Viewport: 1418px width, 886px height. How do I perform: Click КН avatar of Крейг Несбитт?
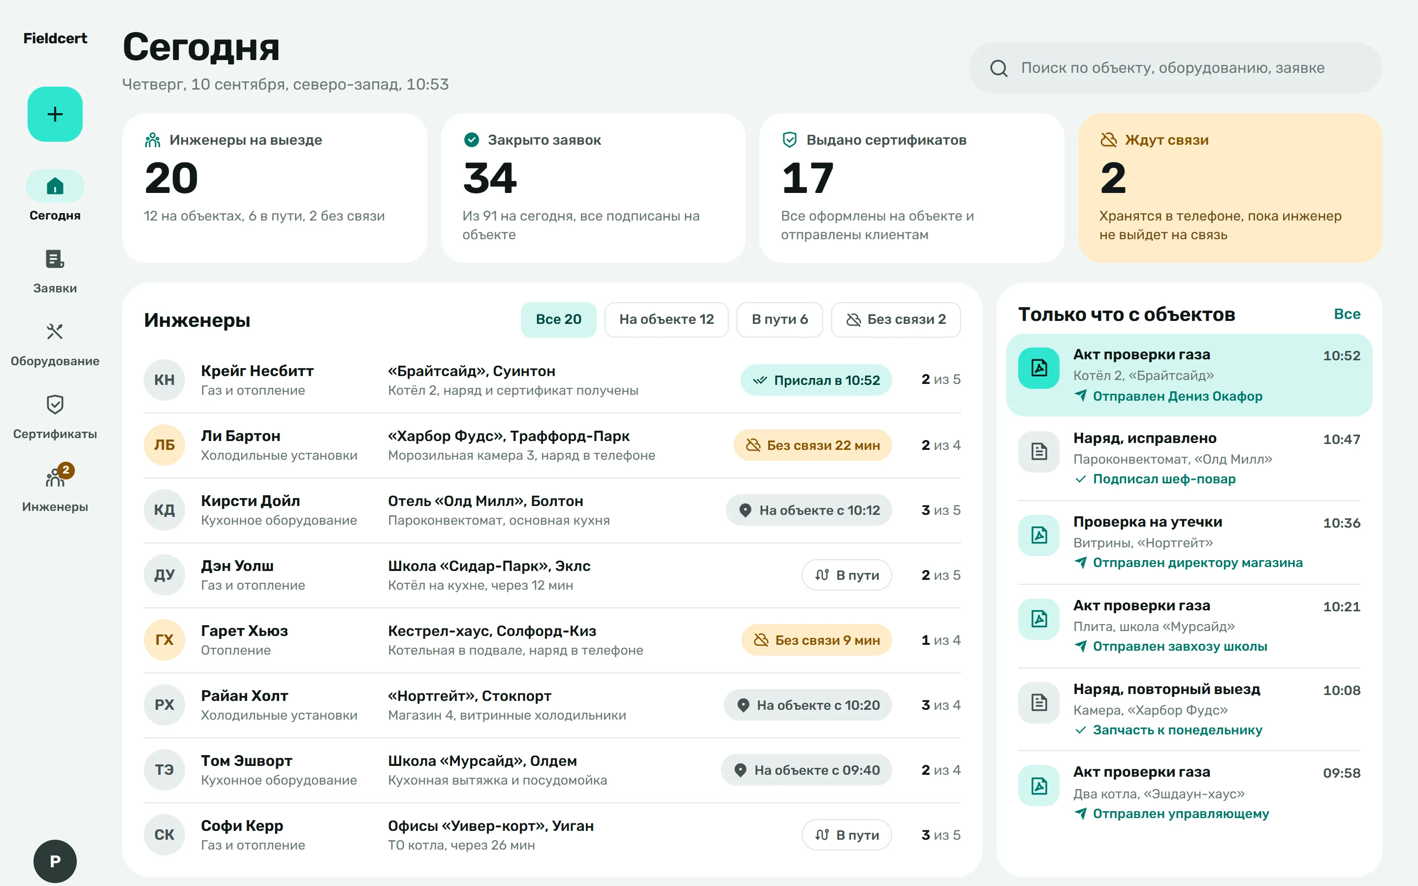point(164,380)
